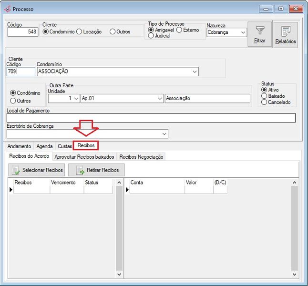Image resolution: width=308 pixels, height=286 pixels.
Task: Click the Local de Pagamento field
Action: 151,118
